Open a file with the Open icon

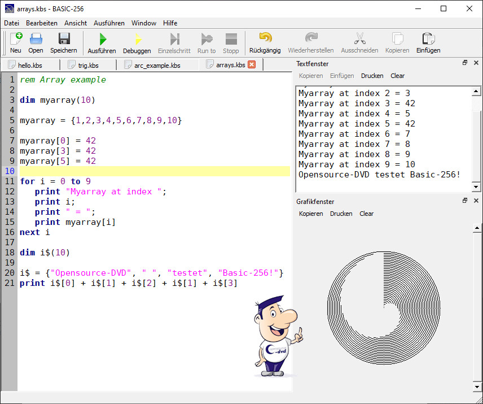[36, 42]
